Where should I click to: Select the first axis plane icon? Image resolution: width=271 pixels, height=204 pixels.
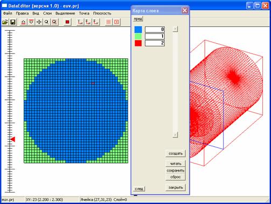pos(80,22)
